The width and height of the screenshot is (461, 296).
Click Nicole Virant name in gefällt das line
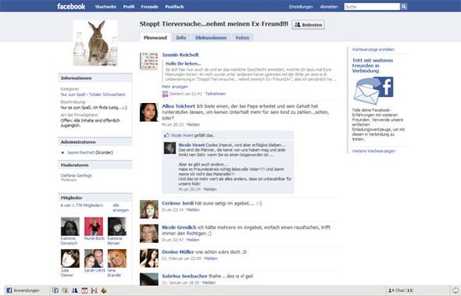[x=182, y=135]
